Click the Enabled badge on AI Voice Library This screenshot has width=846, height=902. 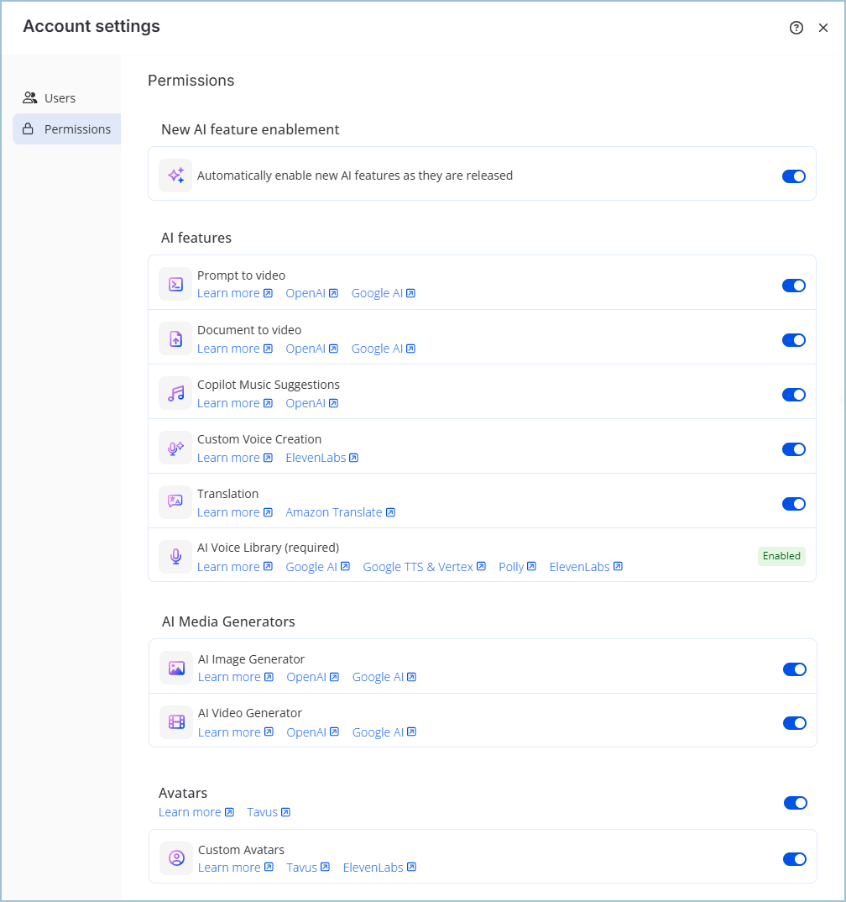(781, 555)
